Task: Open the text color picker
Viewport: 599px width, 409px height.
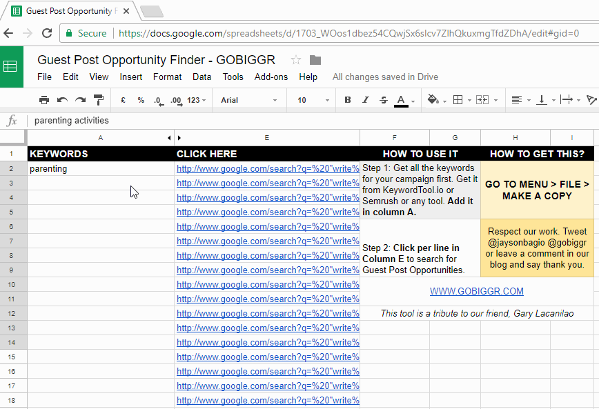Action: (x=401, y=101)
